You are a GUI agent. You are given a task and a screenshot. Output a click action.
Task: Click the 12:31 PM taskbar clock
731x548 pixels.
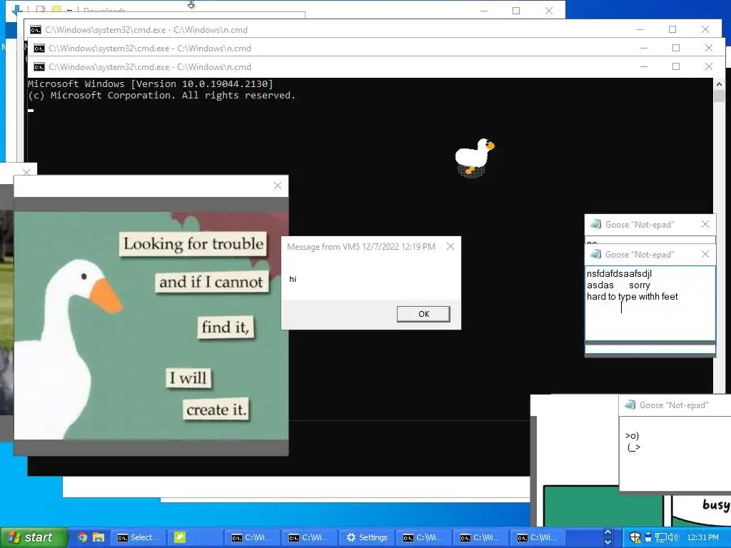tap(702, 537)
